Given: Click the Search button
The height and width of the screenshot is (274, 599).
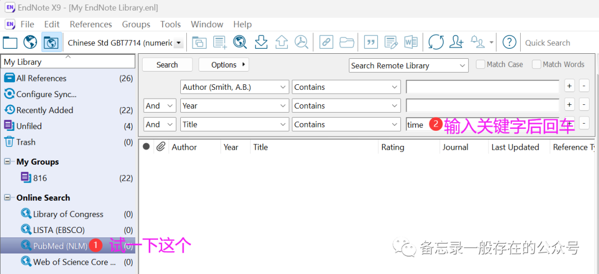Looking at the screenshot, I should click(167, 64).
